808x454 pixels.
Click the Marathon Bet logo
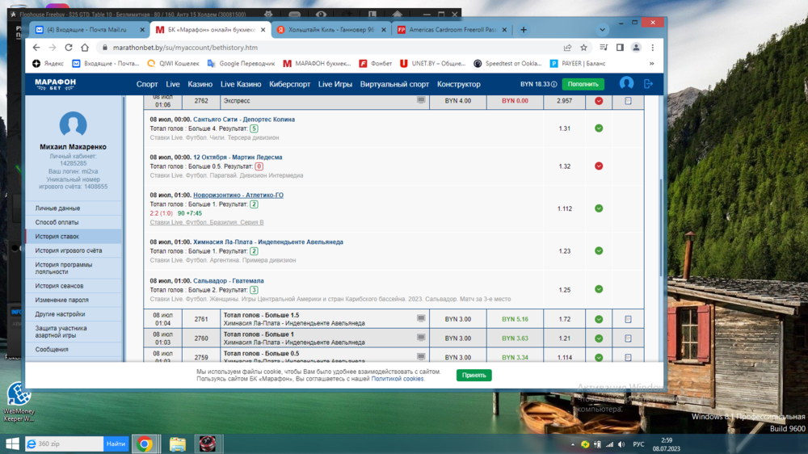[x=55, y=84]
